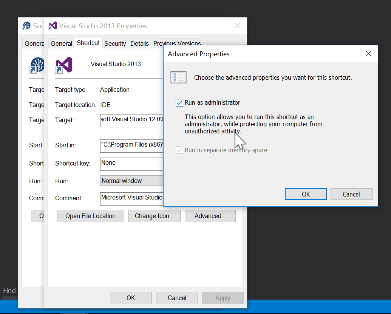Close the Advanced Properties dialog with its X button
The image size is (391, 314).
click(368, 54)
